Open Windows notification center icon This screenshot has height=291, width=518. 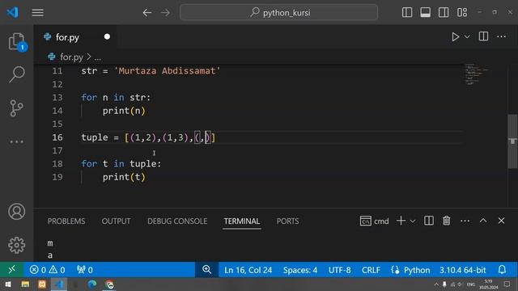point(507,284)
